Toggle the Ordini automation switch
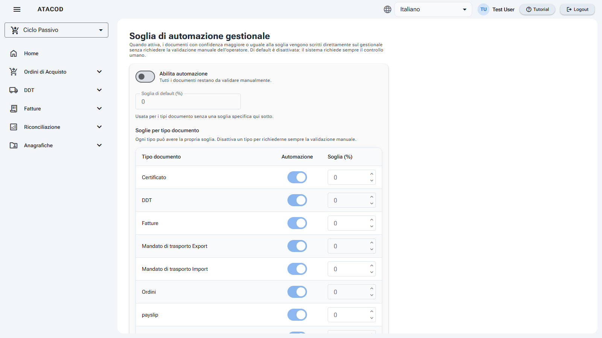 (297, 292)
